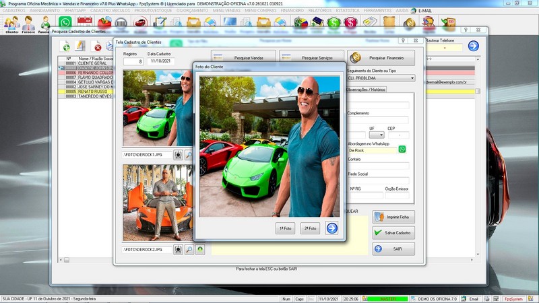Click the green dollar sign toolbar icon
539x303 pixels.
tap(334, 23)
